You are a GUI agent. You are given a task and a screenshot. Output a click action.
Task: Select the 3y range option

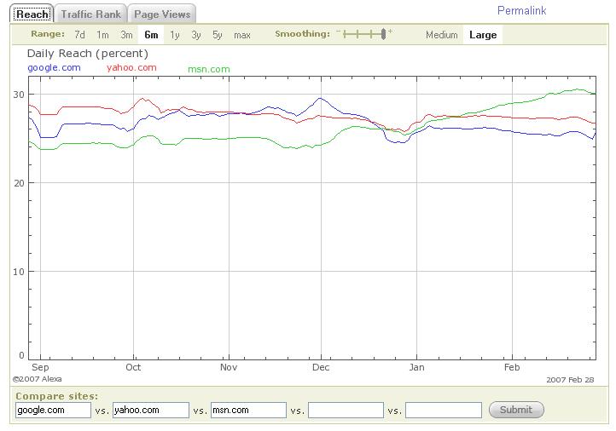tap(196, 35)
